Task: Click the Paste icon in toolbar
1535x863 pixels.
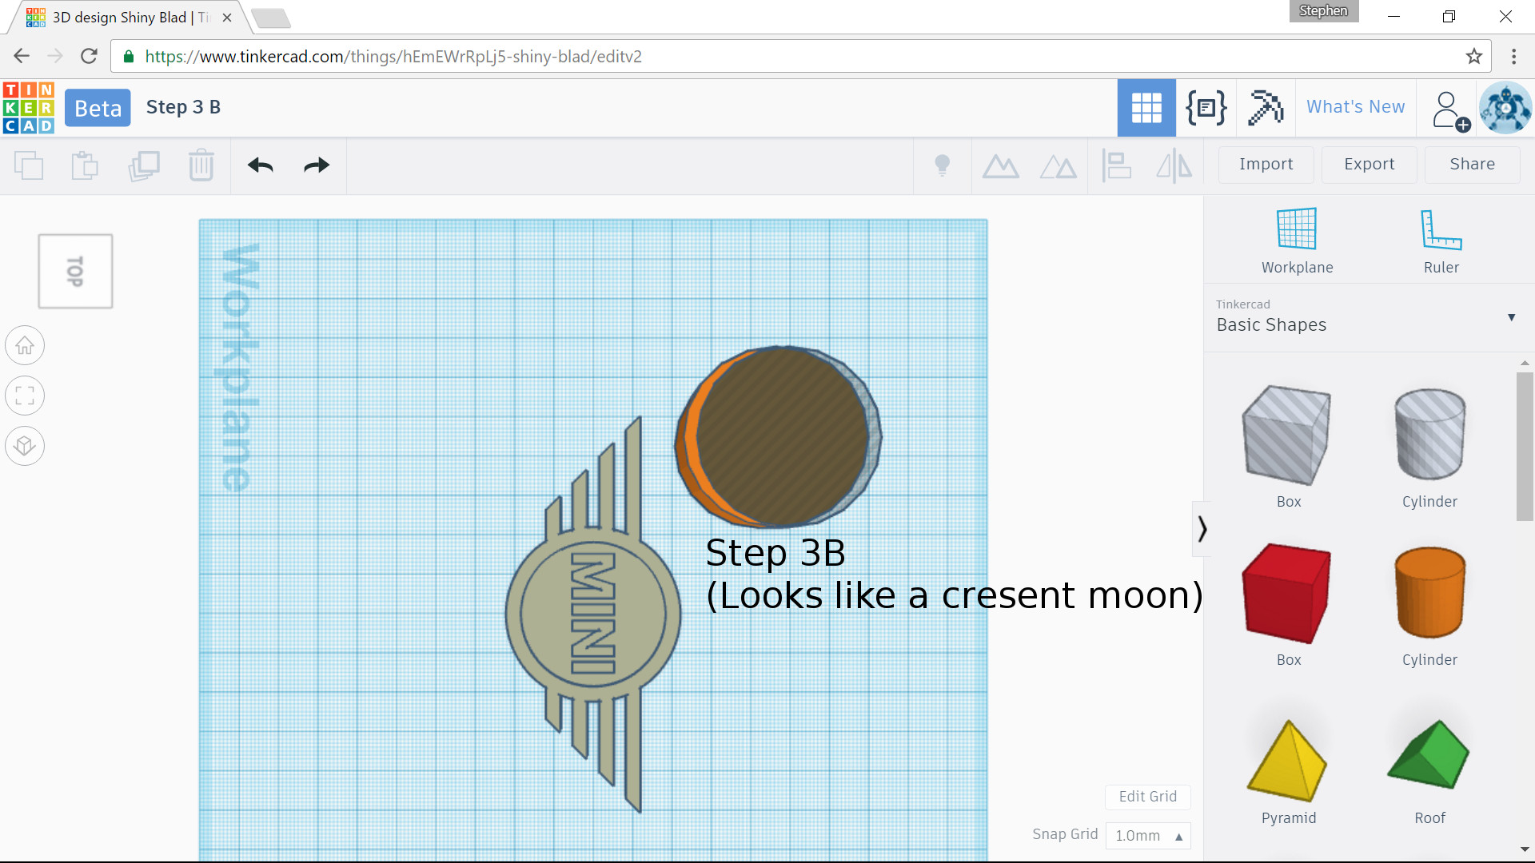Action: [x=85, y=165]
